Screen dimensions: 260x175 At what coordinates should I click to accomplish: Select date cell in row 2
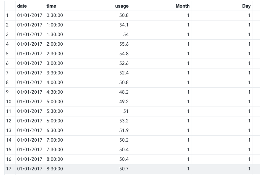(x=30, y=25)
